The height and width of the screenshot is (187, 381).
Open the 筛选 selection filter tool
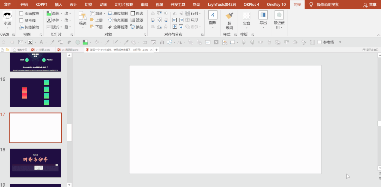(x=83, y=21)
